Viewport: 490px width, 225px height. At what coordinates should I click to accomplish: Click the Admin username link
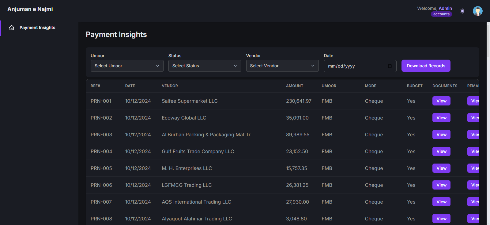[445, 8]
